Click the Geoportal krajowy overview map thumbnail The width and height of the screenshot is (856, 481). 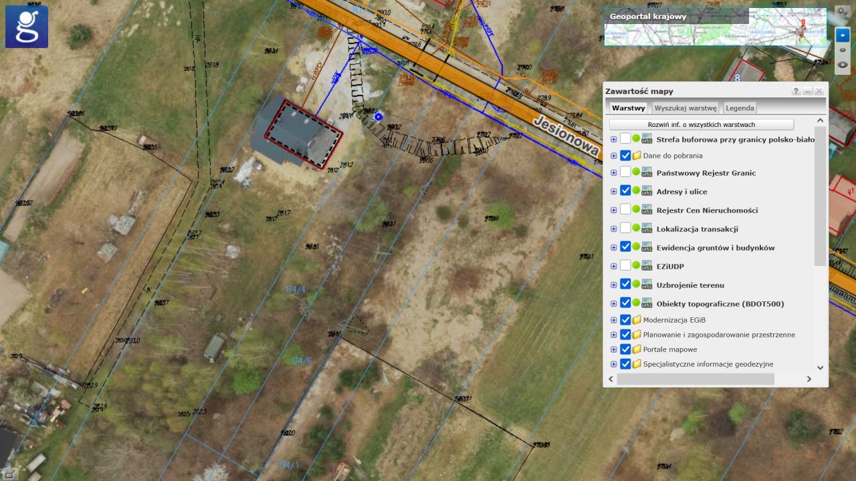716,27
